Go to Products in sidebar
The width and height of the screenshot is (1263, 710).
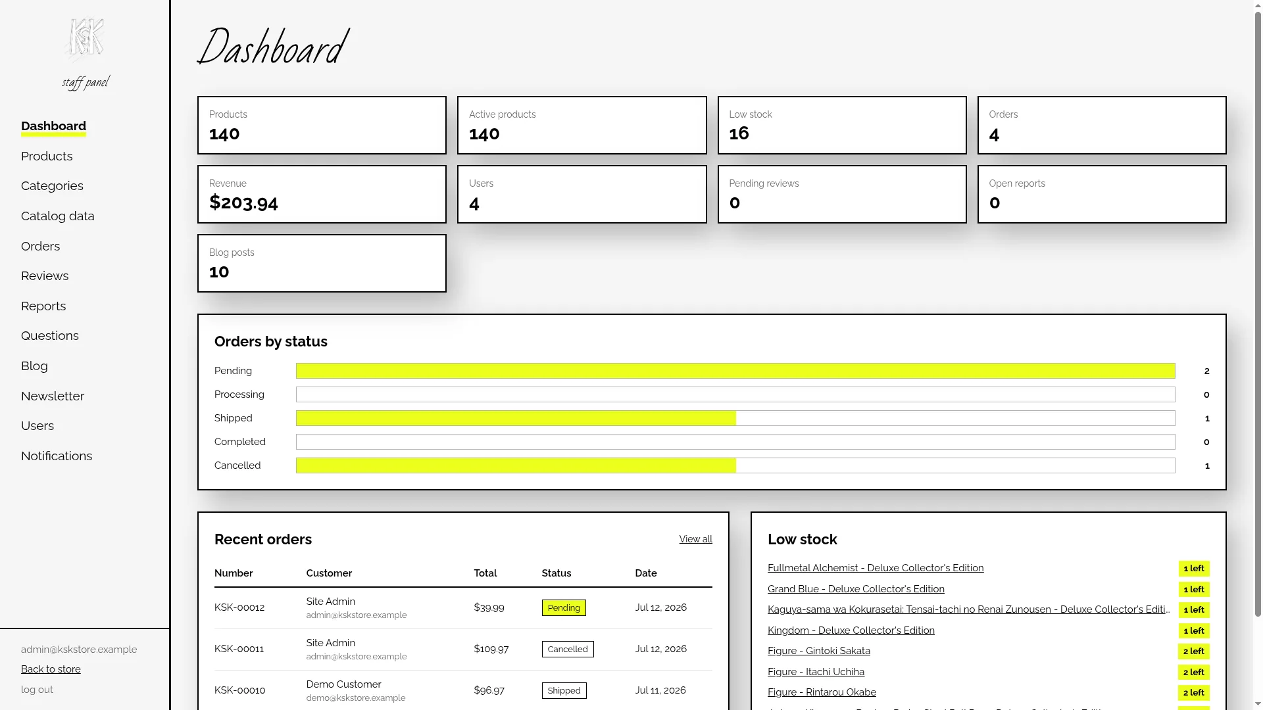click(47, 156)
